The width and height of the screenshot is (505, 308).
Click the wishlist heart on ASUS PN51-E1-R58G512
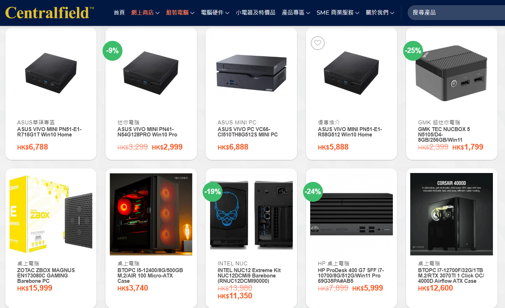(318, 43)
